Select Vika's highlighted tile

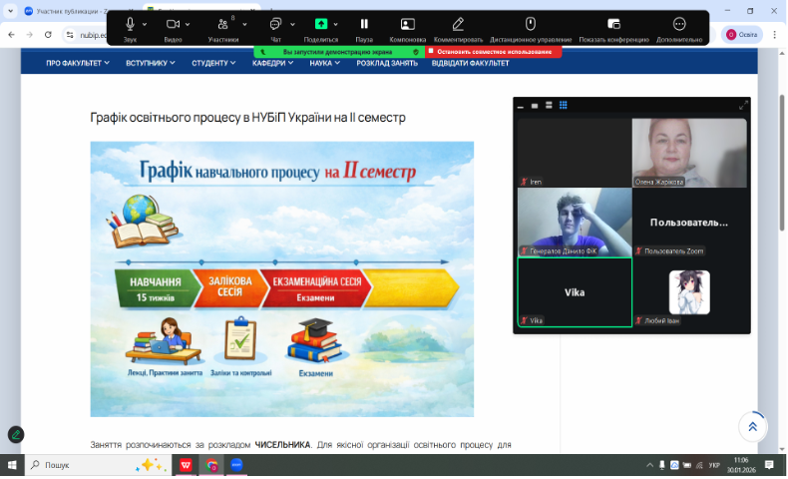575,292
